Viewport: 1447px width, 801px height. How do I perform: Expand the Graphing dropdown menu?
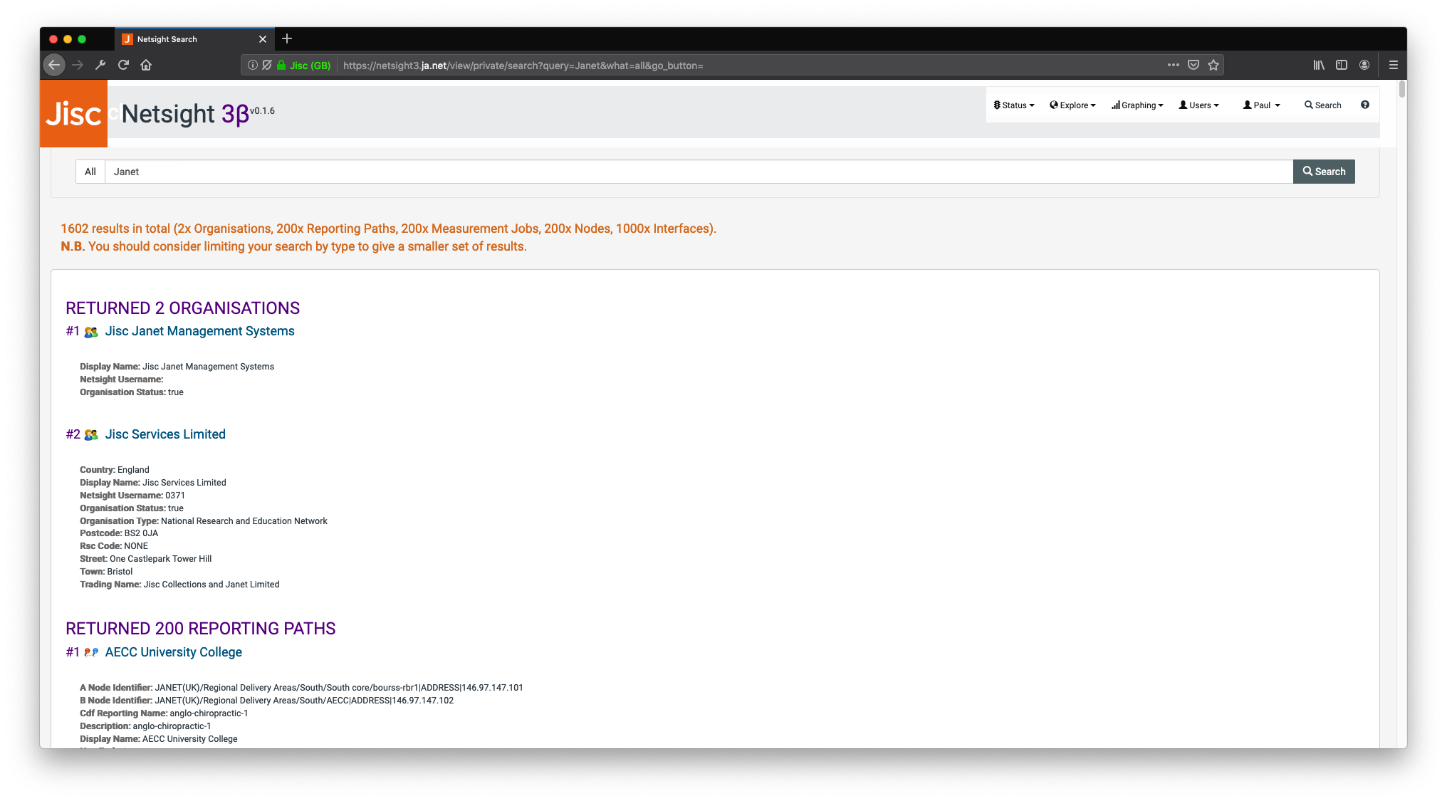coord(1137,105)
